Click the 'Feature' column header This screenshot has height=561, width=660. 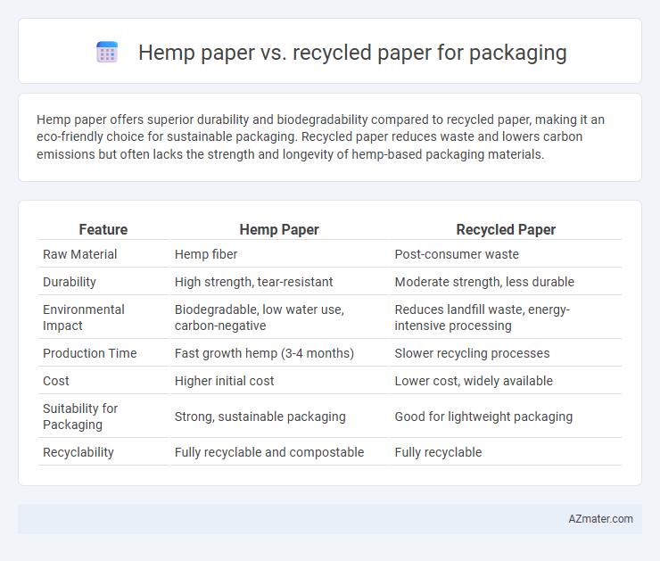point(103,229)
